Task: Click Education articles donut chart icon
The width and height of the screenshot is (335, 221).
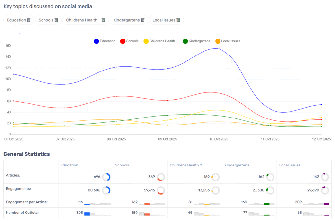Action: (x=106, y=177)
